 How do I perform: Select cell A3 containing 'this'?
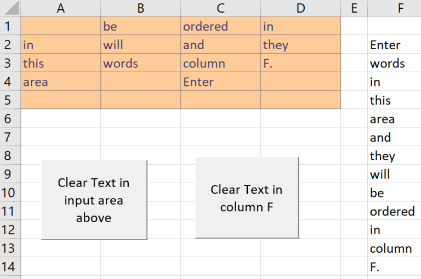click(x=61, y=63)
